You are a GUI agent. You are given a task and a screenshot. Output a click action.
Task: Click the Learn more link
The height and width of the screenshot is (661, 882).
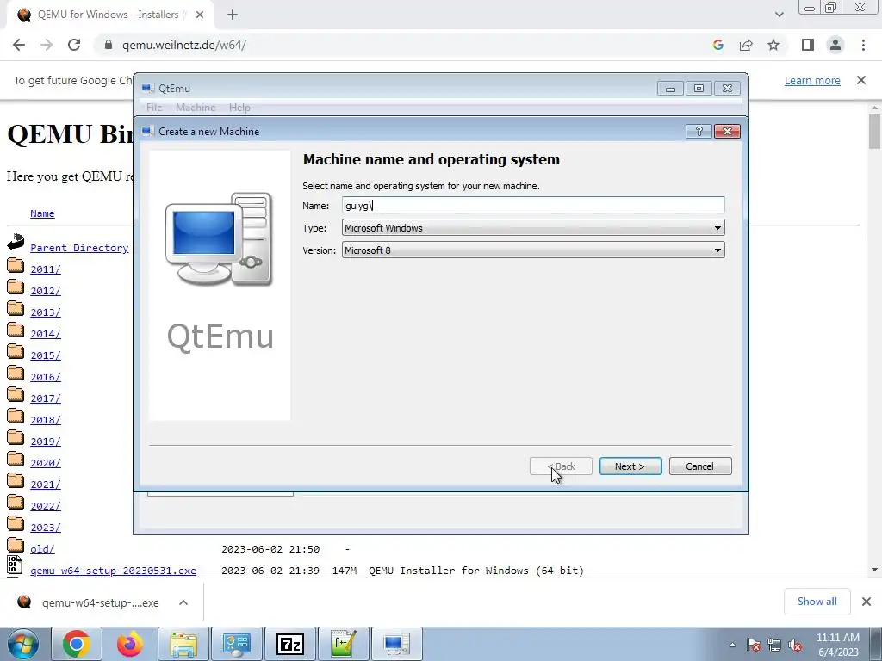coord(812,80)
